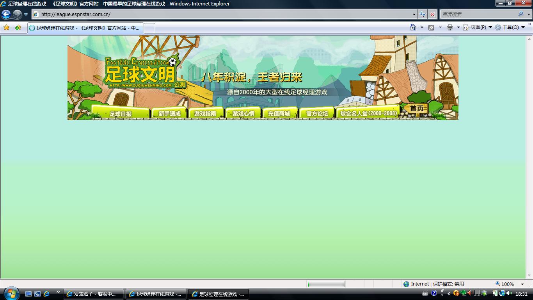Image resolution: width=533 pixels, height=300 pixels.
Task: Click the red muted speaker tray icon
Action: [470, 293]
